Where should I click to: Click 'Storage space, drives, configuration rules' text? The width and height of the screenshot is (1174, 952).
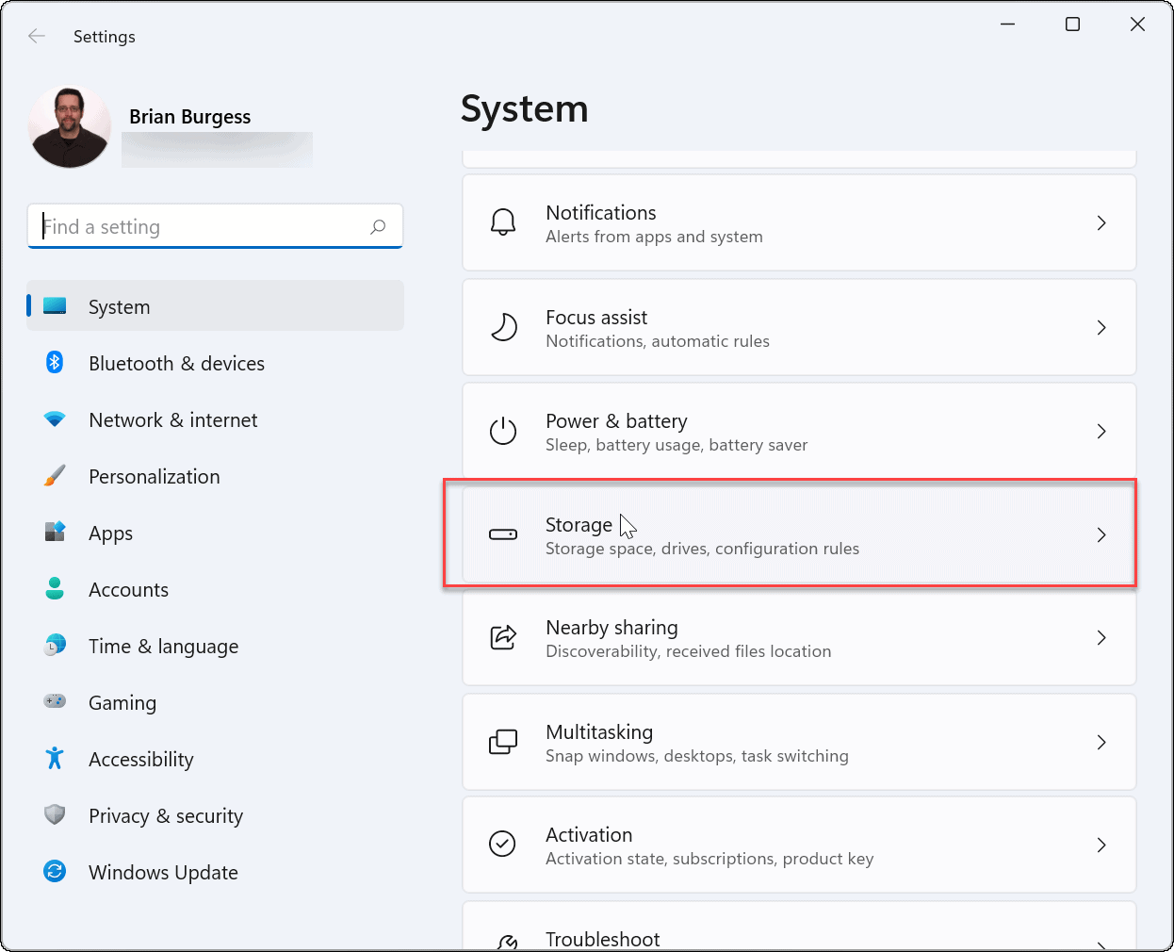(702, 549)
